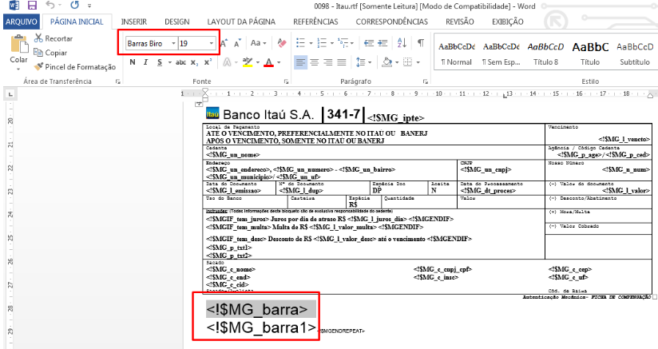The width and height of the screenshot is (658, 349).
Task: Apply the Normal style
Action: [457, 54]
